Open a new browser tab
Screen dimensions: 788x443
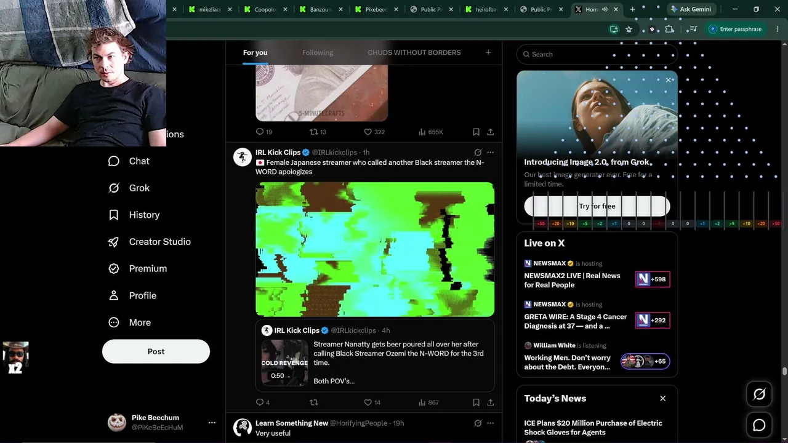click(x=632, y=9)
